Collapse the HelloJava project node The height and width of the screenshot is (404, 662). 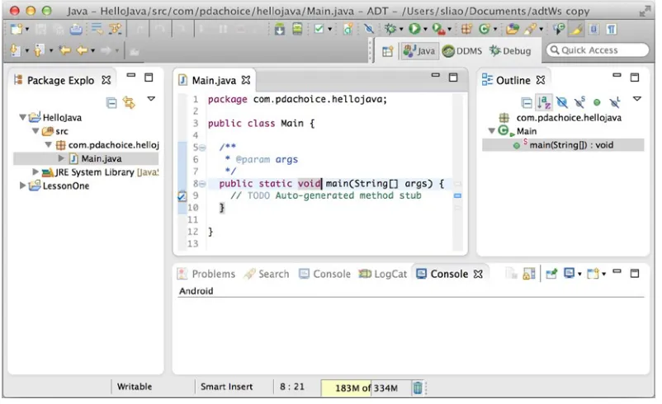[x=22, y=117]
